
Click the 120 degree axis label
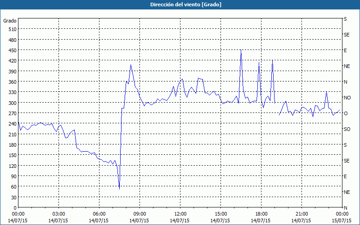coord(13,166)
